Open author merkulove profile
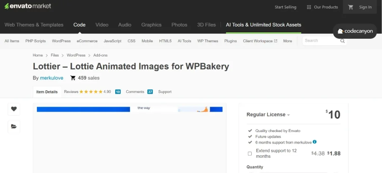The image size is (382, 173). (51, 78)
